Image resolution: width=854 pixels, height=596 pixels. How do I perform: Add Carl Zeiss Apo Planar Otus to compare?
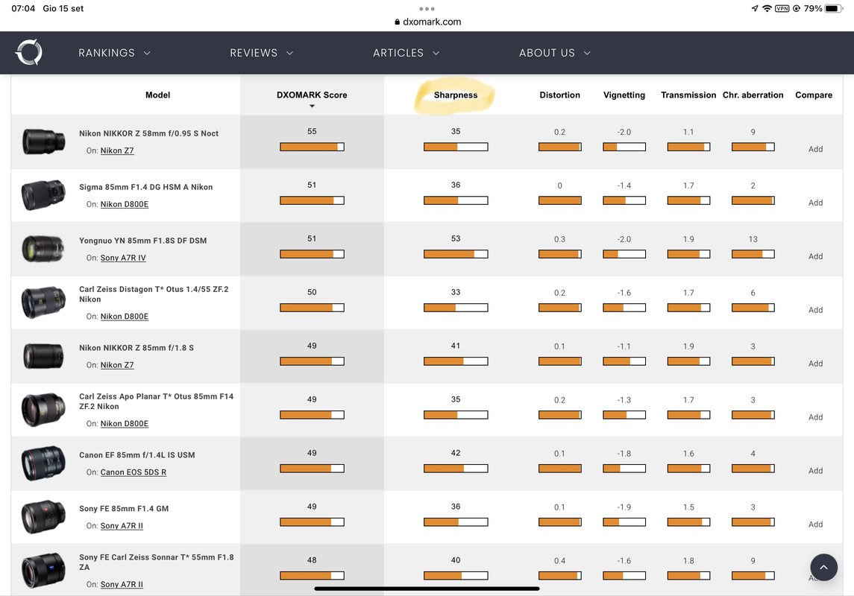(815, 417)
